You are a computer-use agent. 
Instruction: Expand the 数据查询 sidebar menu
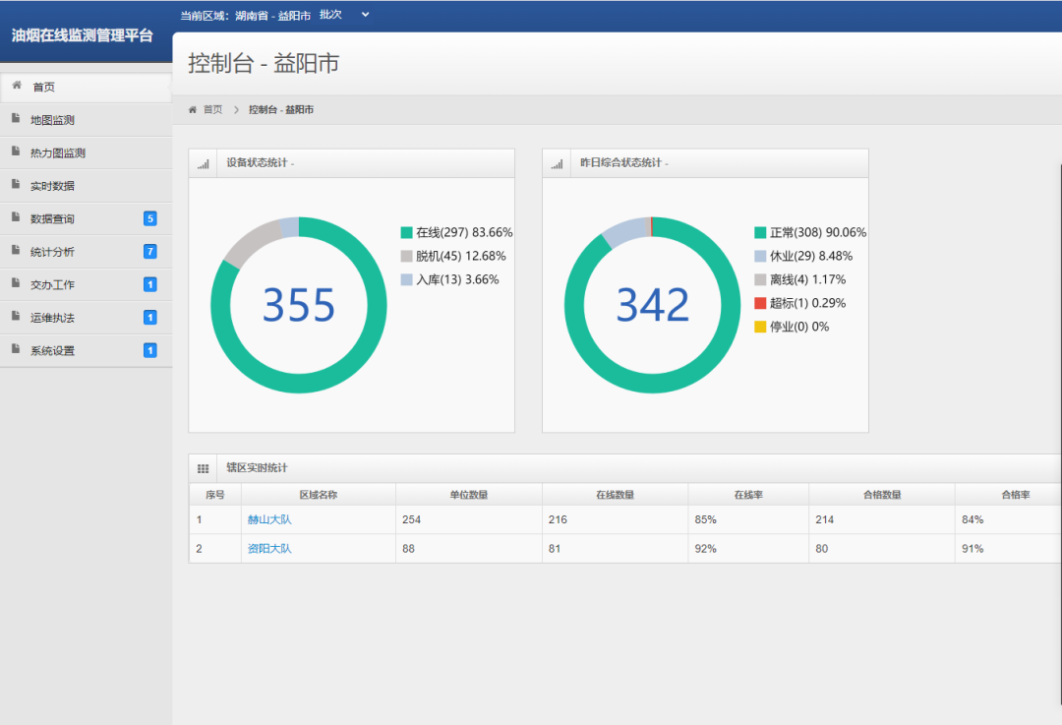(x=86, y=218)
